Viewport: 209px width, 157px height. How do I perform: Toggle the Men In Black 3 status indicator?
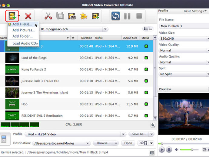(146, 46)
